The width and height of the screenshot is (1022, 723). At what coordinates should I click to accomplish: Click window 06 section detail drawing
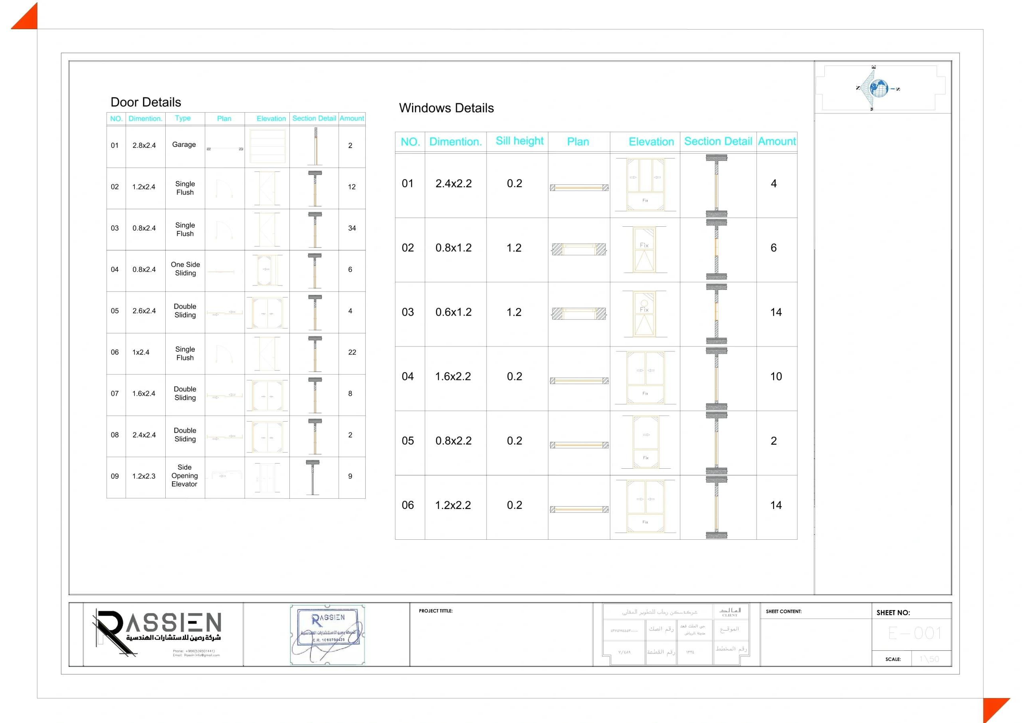(716, 507)
